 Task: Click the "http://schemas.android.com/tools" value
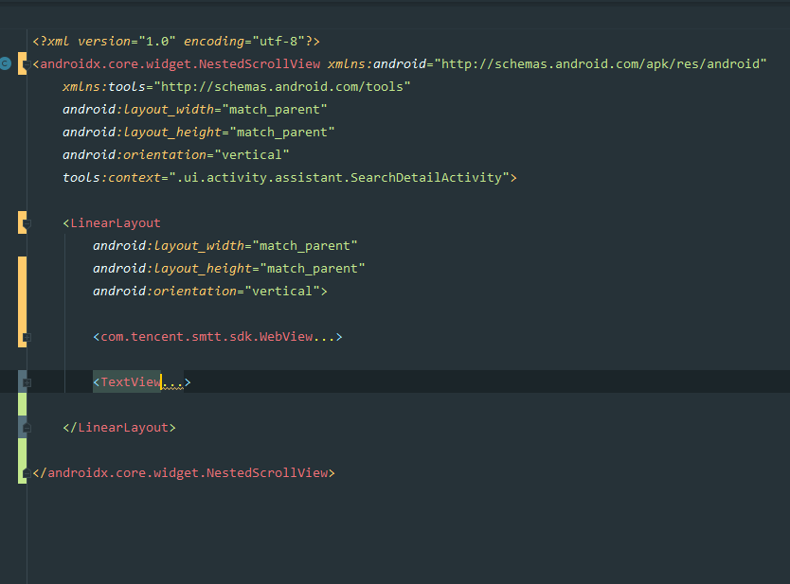tap(282, 86)
